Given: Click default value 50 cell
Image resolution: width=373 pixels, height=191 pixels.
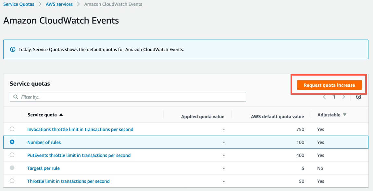Looking at the screenshot, I should [302, 181].
